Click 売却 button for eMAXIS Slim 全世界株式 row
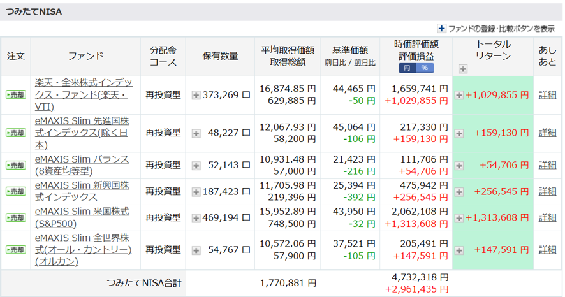 pos(16,250)
